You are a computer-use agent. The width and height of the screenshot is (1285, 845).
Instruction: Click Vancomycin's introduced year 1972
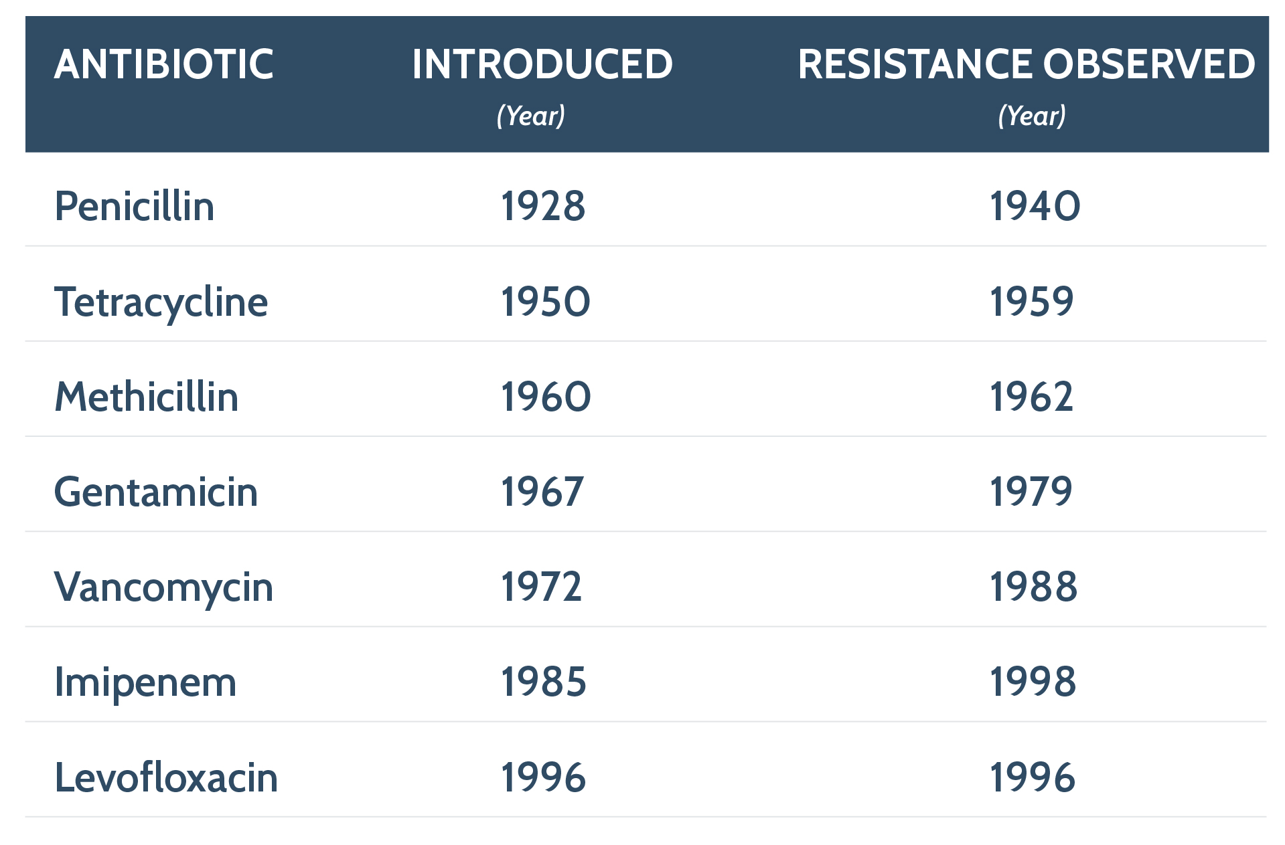(542, 587)
